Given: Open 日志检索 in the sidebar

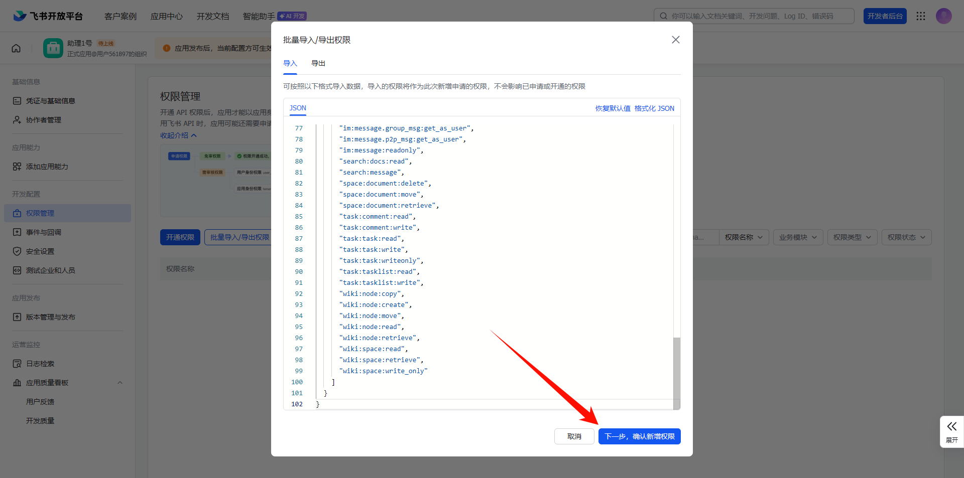Looking at the screenshot, I should (x=40, y=364).
